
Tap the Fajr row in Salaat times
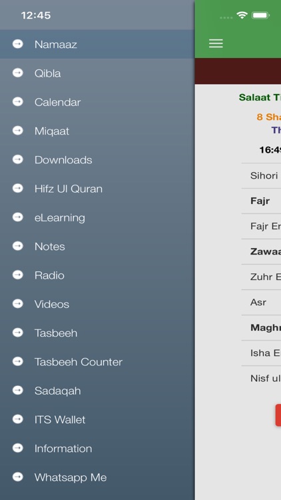(261, 201)
